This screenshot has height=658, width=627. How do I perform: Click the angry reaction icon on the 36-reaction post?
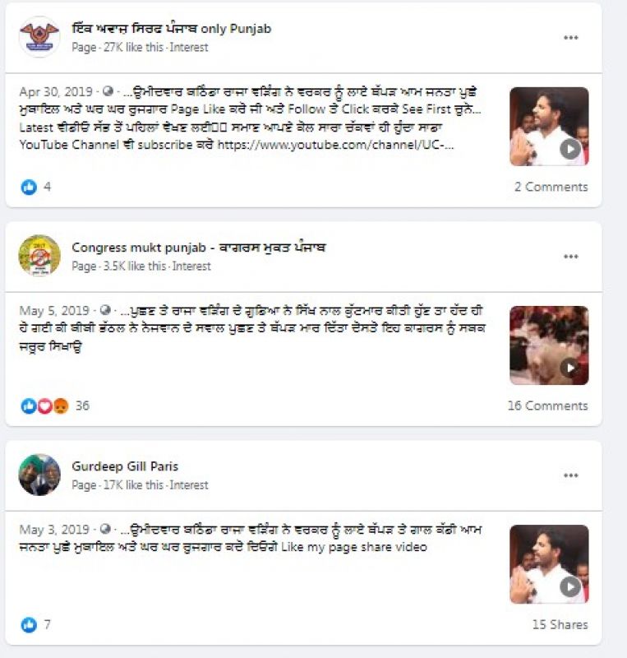(x=61, y=405)
